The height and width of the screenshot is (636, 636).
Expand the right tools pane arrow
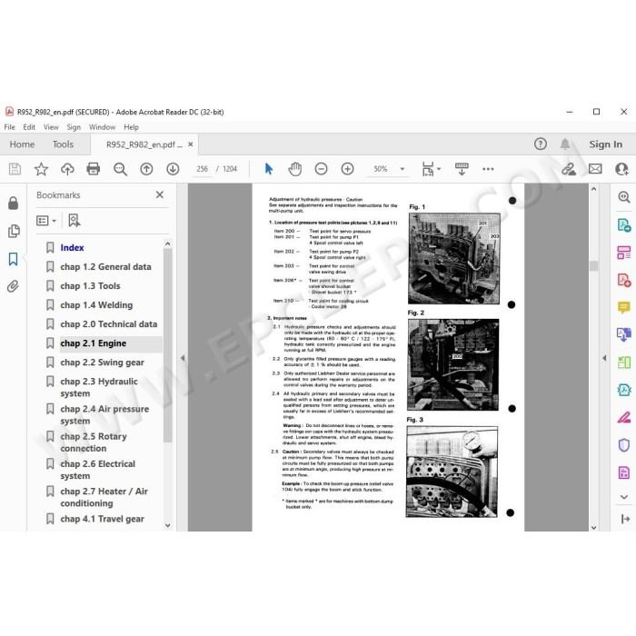point(604,358)
